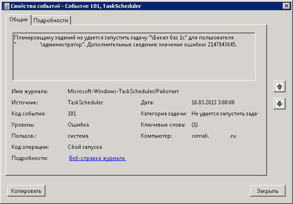293x204 pixels.
Task: Select computer name value somali
Action: click(x=214, y=136)
